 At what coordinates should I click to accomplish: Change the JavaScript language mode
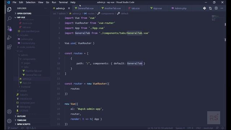(208, 128)
